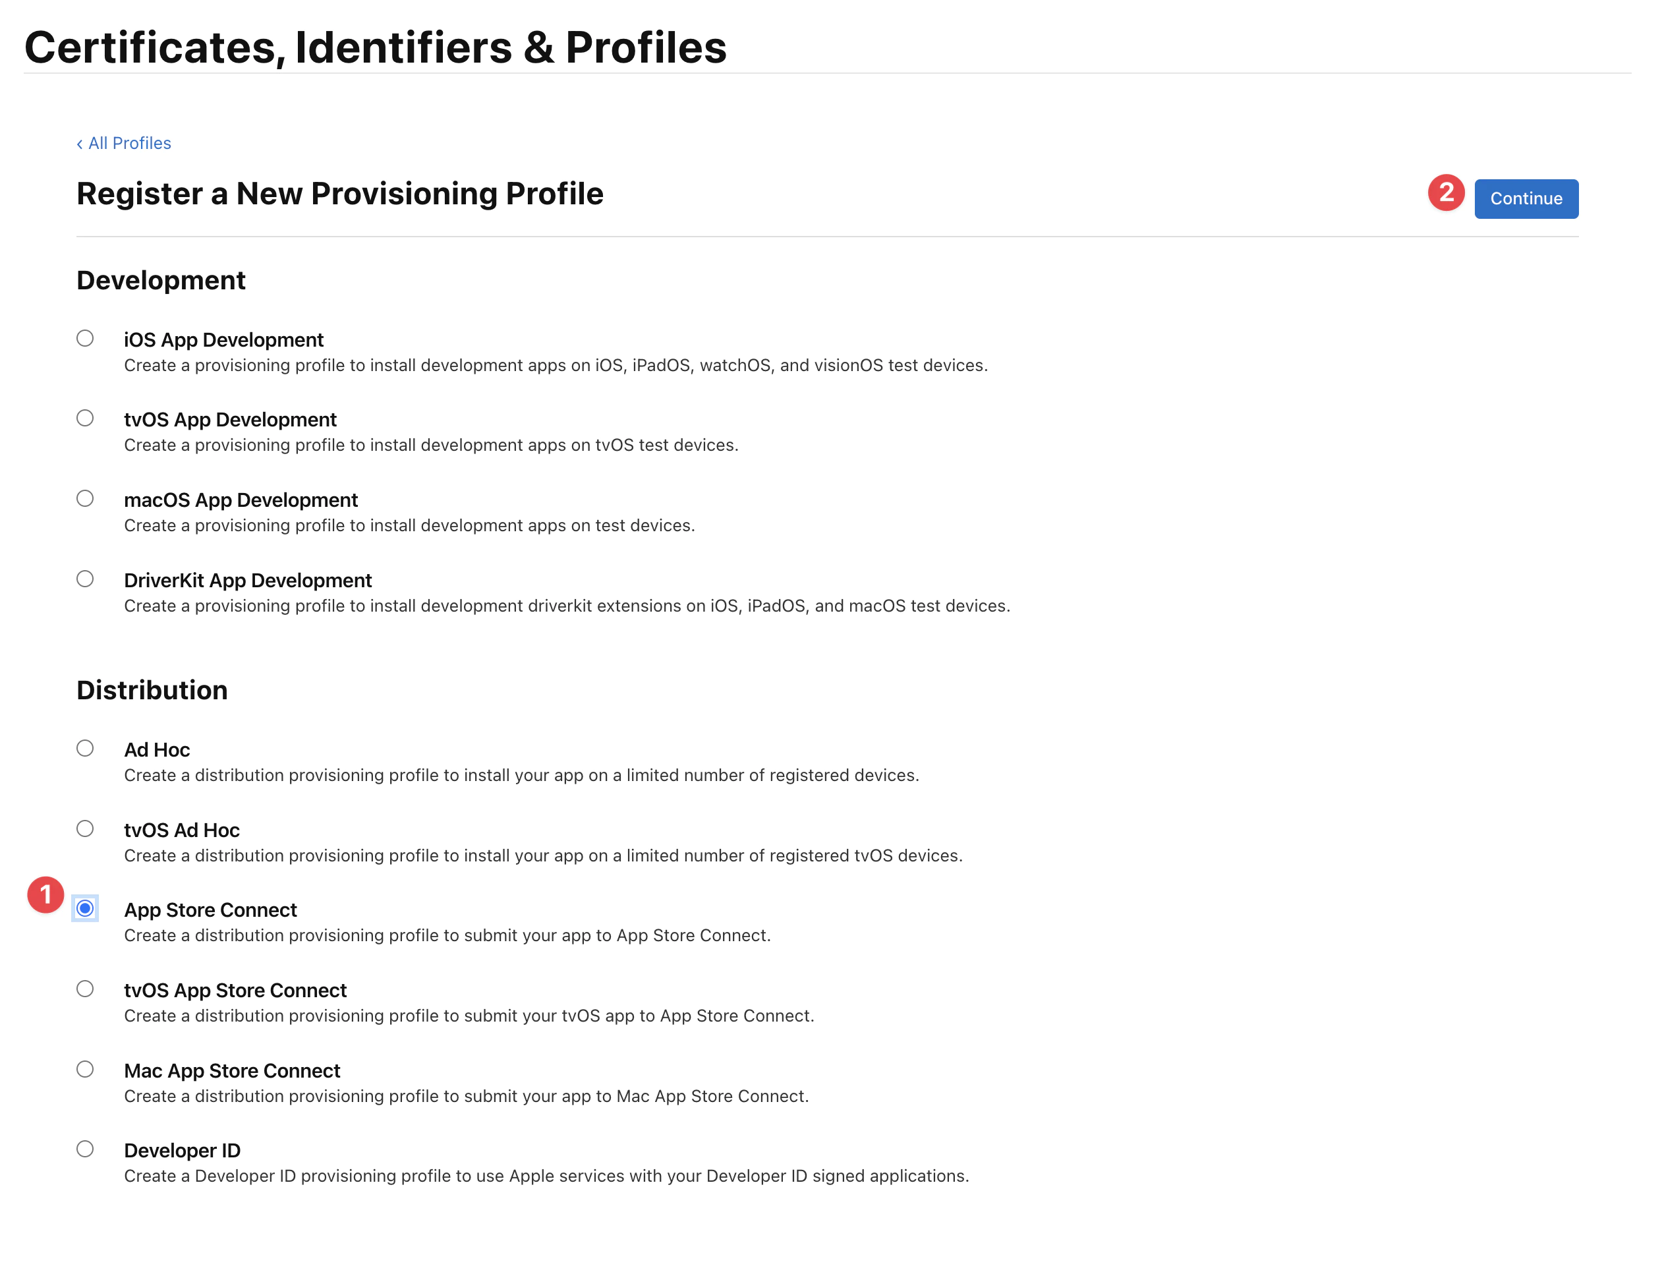The width and height of the screenshot is (1662, 1276).
Task: Click the Development section heading
Action: point(160,279)
